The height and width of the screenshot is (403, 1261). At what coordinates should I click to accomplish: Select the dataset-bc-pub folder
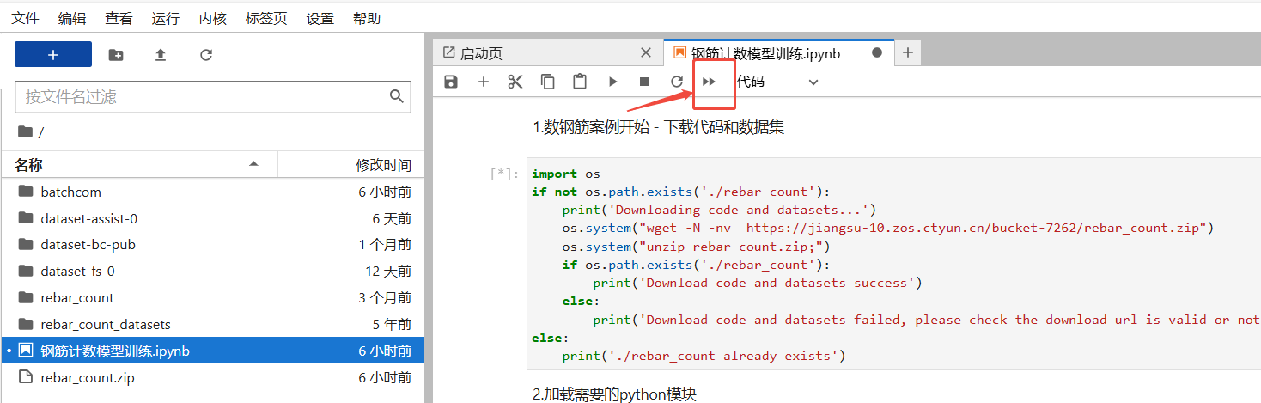(x=215, y=245)
